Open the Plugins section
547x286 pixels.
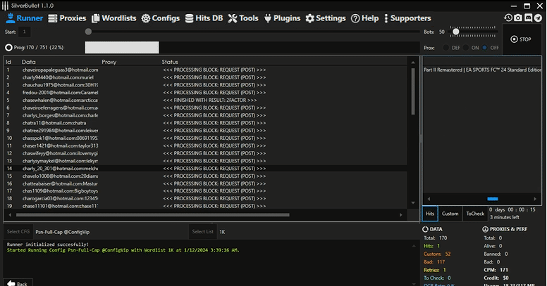click(x=283, y=18)
